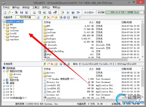The height and width of the screenshot is (107, 146).
Task: Click the Burn CD/DVD Image flaming disc icon
Action: [x=55, y=12]
